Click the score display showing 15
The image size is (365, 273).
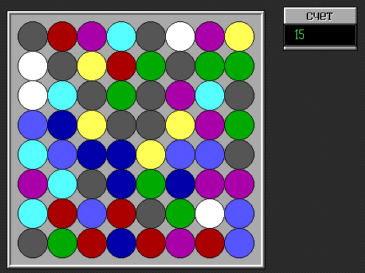(x=320, y=35)
